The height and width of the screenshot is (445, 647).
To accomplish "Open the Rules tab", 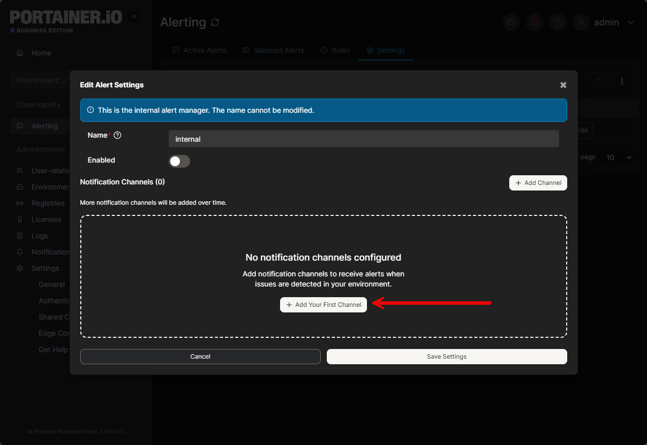I will [335, 50].
